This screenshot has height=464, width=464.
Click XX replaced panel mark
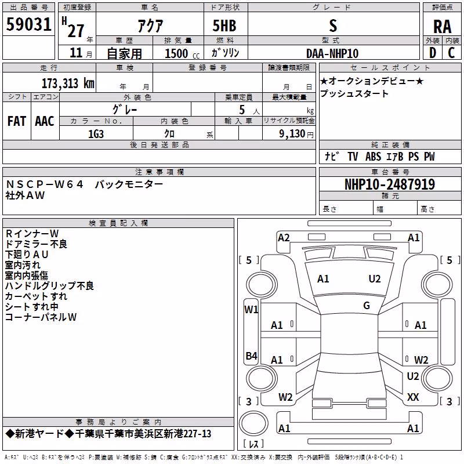[413, 397]
